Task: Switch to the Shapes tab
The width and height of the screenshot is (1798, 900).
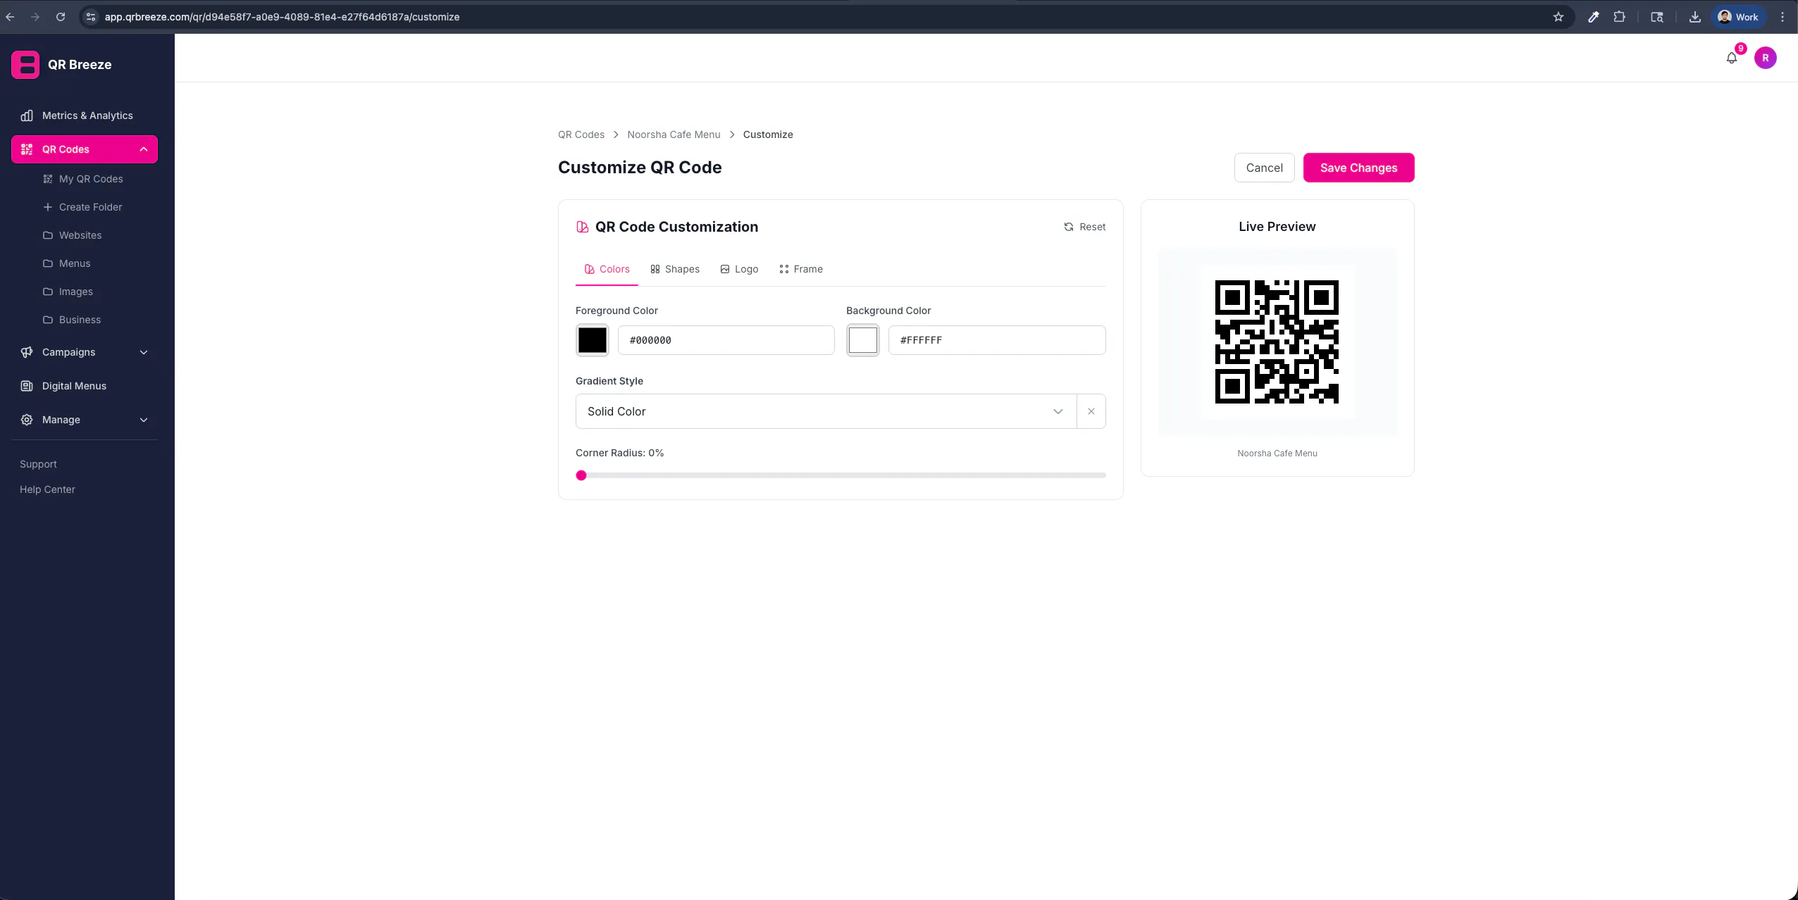Action: point(675,269)
